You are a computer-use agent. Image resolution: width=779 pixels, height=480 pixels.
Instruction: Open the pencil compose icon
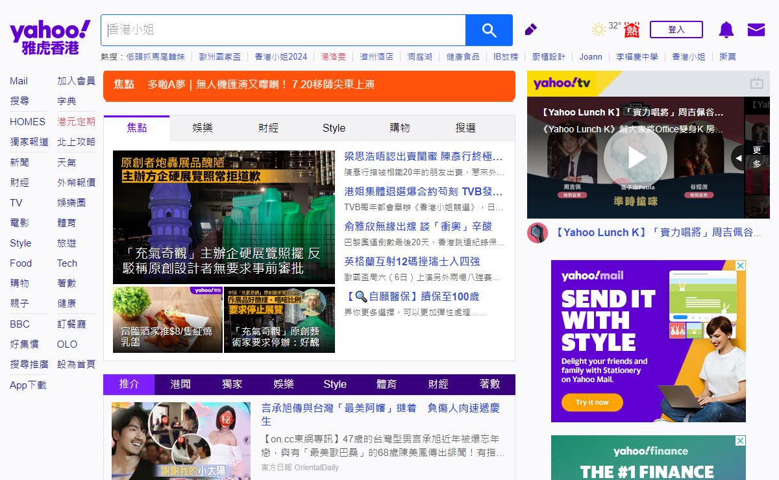tap(530, 30)
